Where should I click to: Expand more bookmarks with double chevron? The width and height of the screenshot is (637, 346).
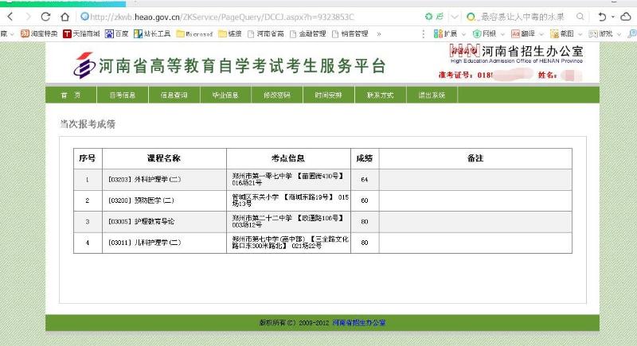(379, 34)
